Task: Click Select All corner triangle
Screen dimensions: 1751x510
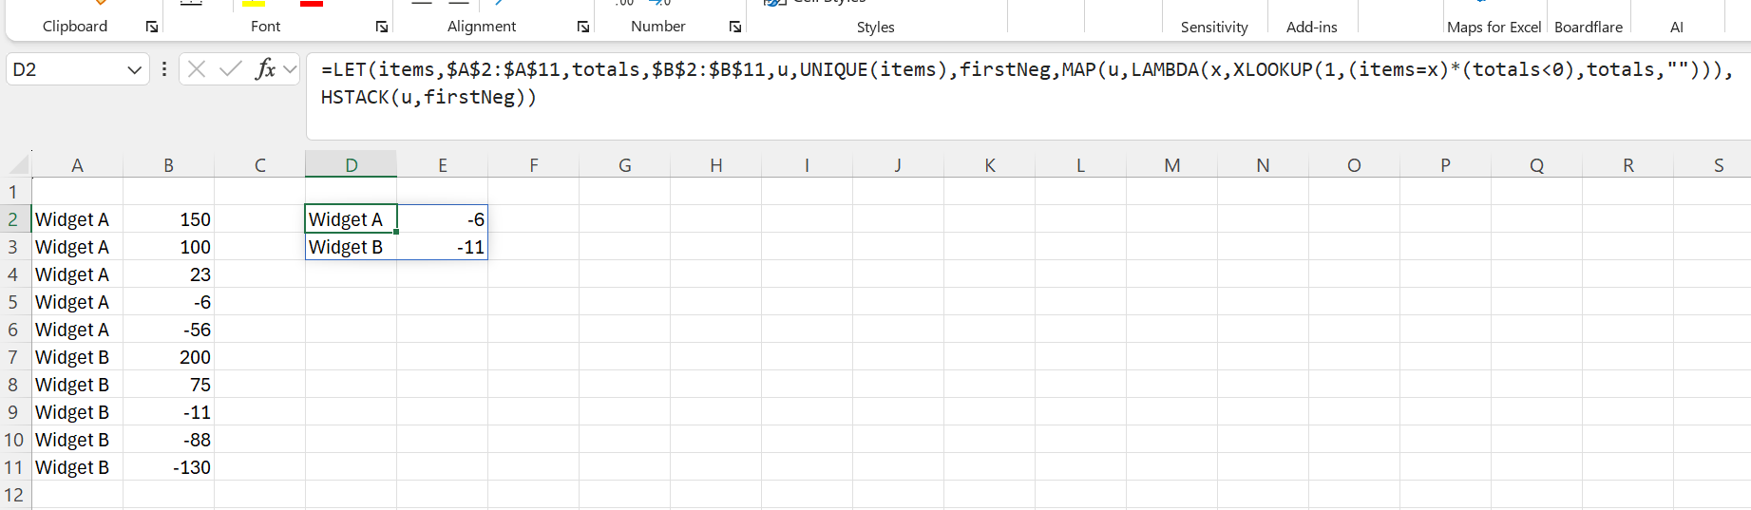Action: click(x=16, y=164)
